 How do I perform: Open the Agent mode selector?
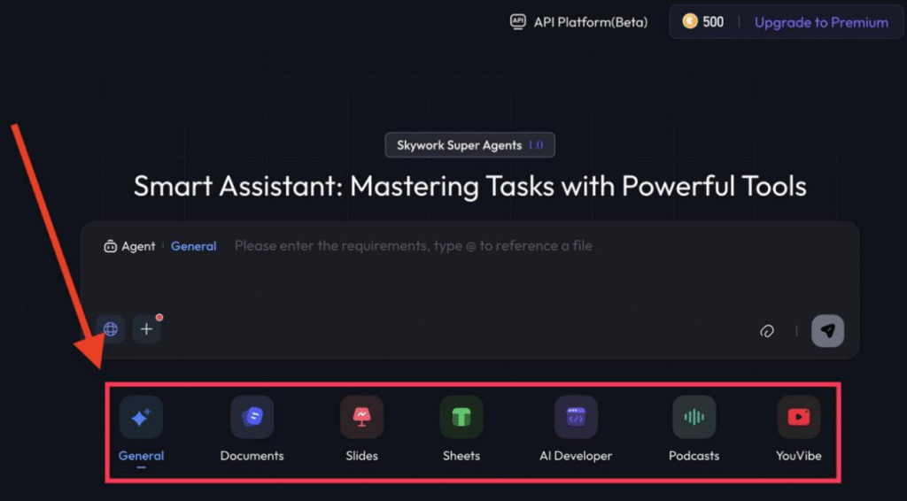[129, 246]
